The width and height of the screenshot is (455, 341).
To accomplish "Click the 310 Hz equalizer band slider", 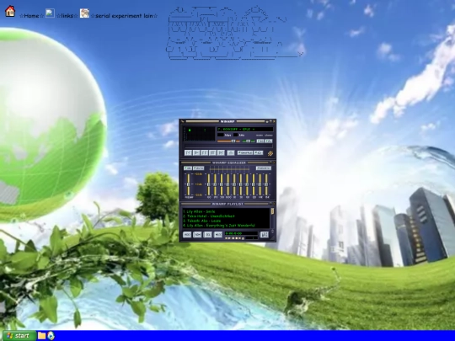I will pyautogui.click(x=222, y=184).
